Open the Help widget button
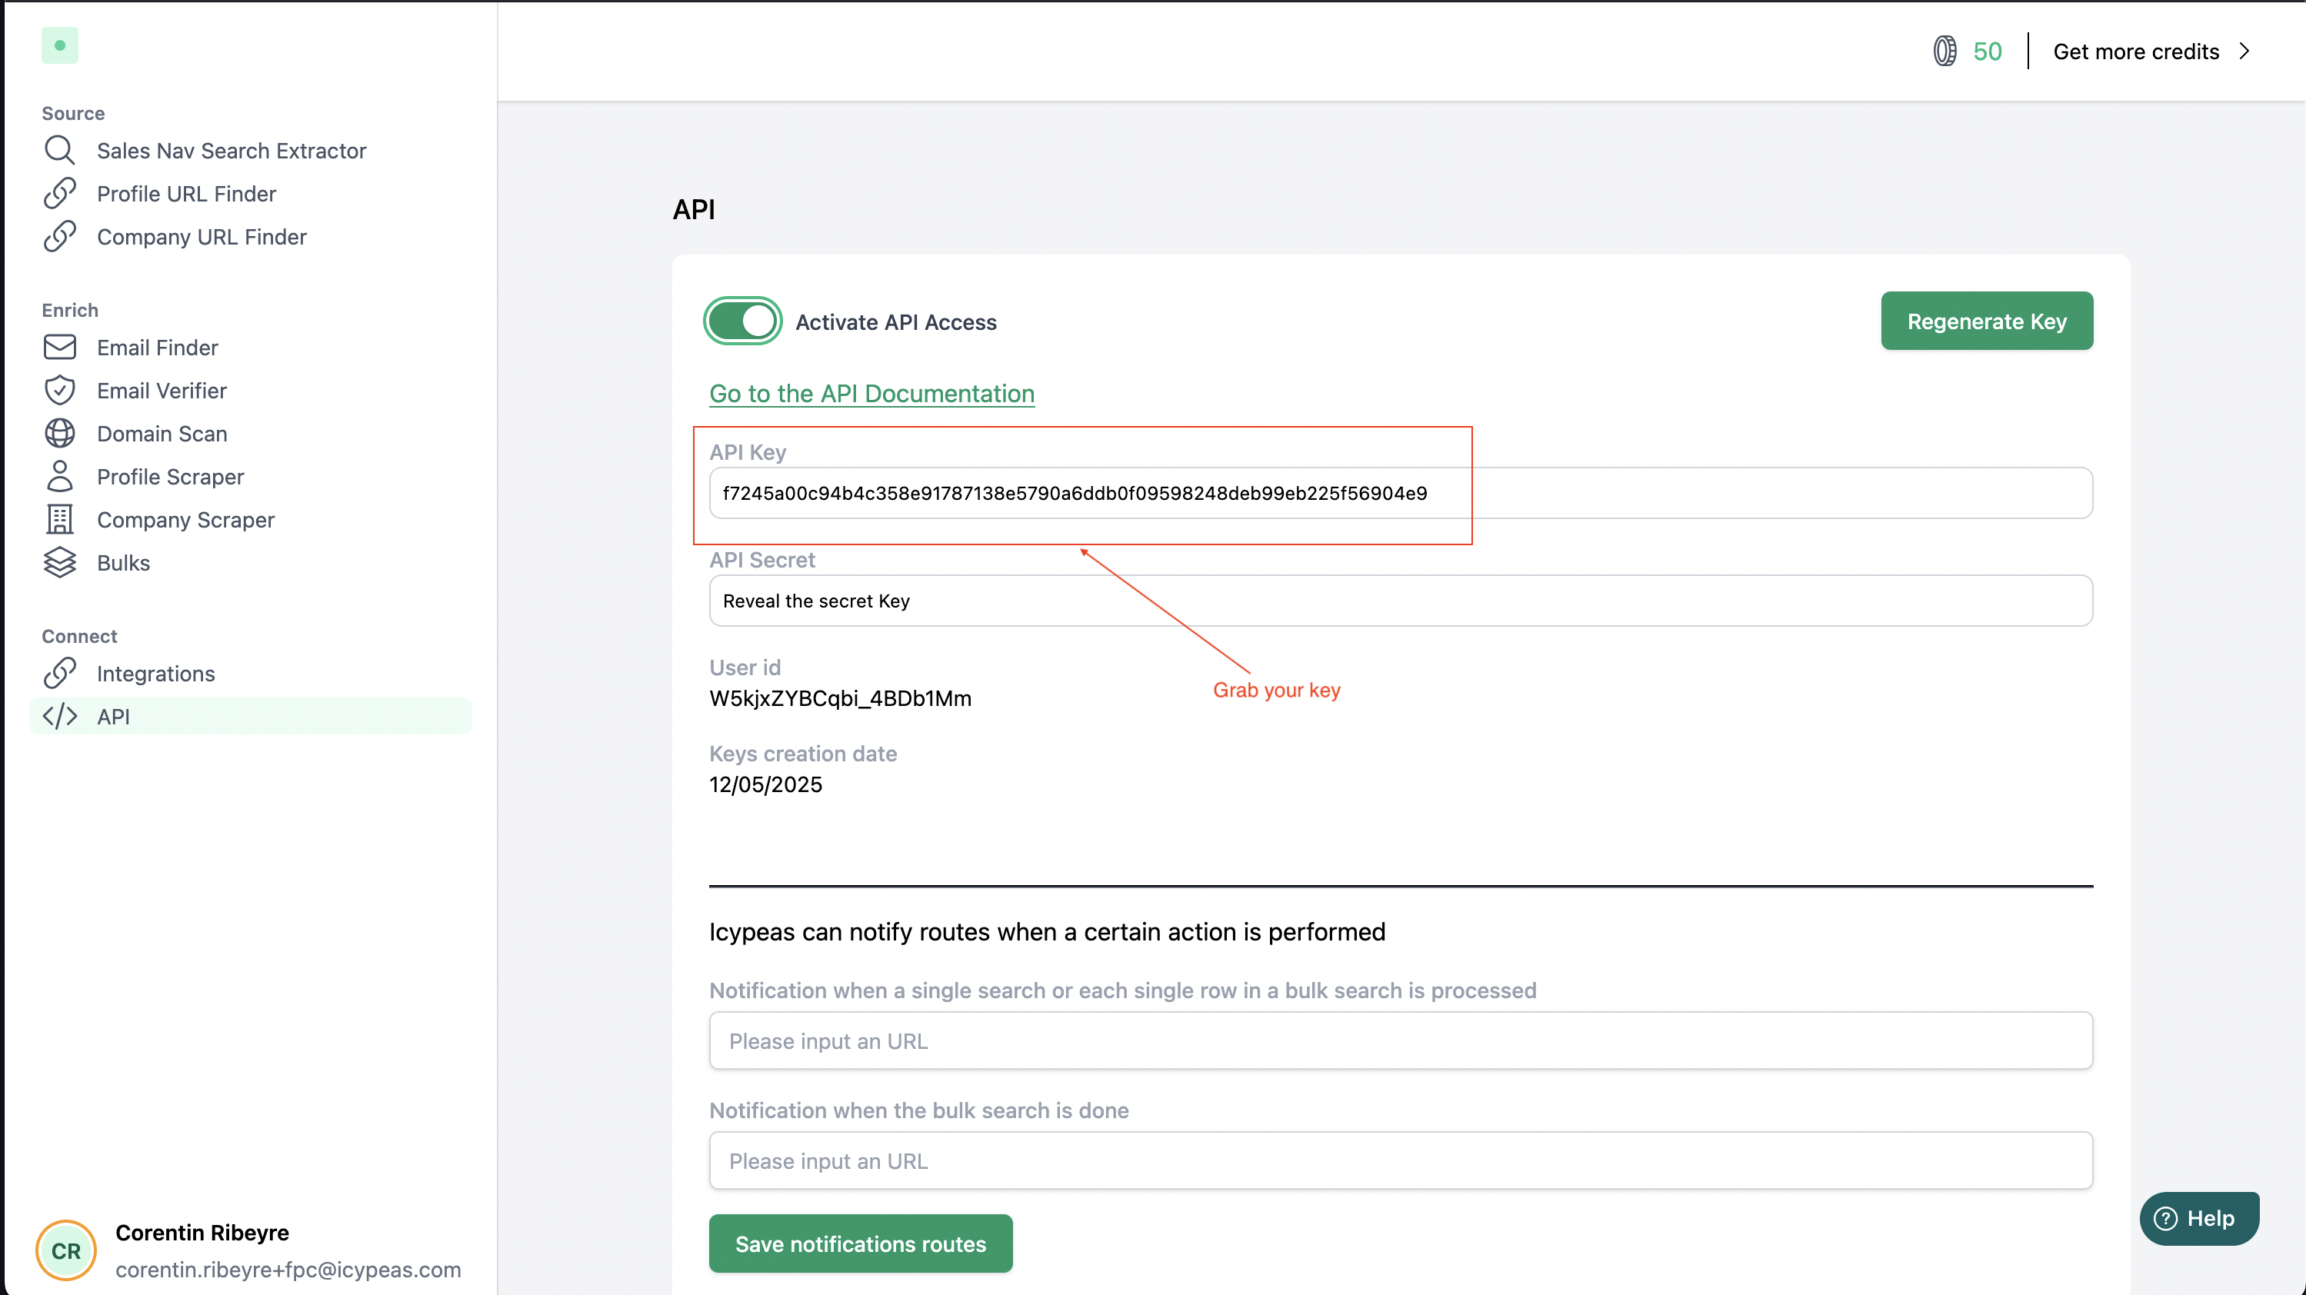The height and width of the screenshot is (1295, 2306). coord(2198,1218)
